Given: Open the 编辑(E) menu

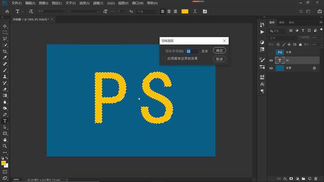Looking at the screenshot, I should coord(30,3).
